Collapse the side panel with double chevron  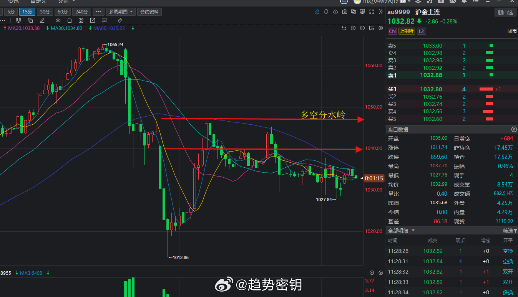pyautogui.click(x=380, y=12)
